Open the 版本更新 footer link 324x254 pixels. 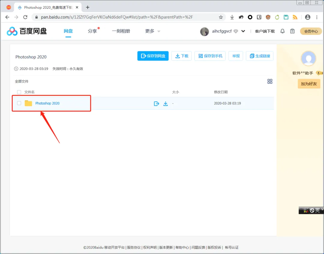166,247
